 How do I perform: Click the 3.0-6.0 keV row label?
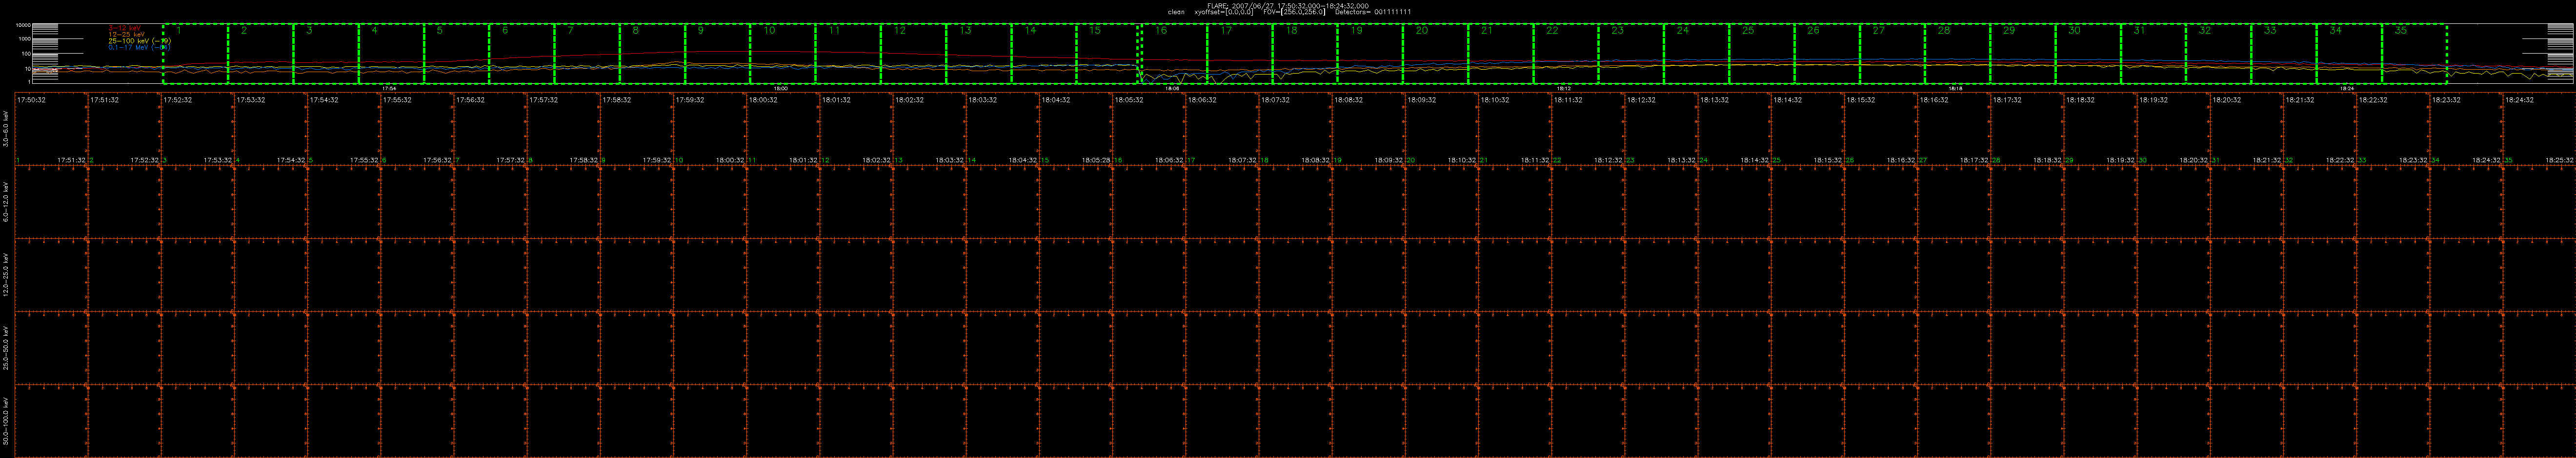click(x=6, y=130)
